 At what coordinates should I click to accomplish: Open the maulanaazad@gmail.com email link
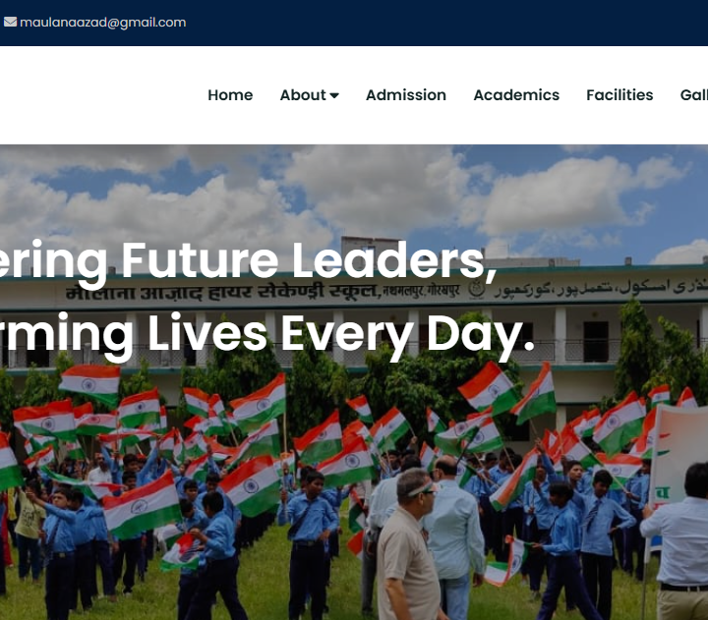(x=102, y=23)
